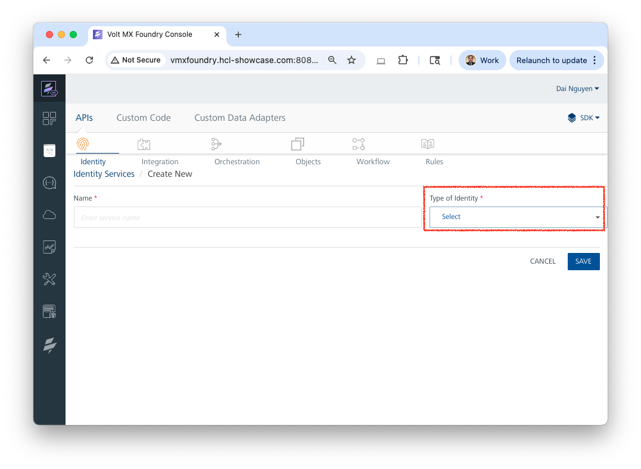Image resolution: width=641 pixels, height=469 pixels.
Task: Go forward in browser history
Action: [x=68, y=60]
